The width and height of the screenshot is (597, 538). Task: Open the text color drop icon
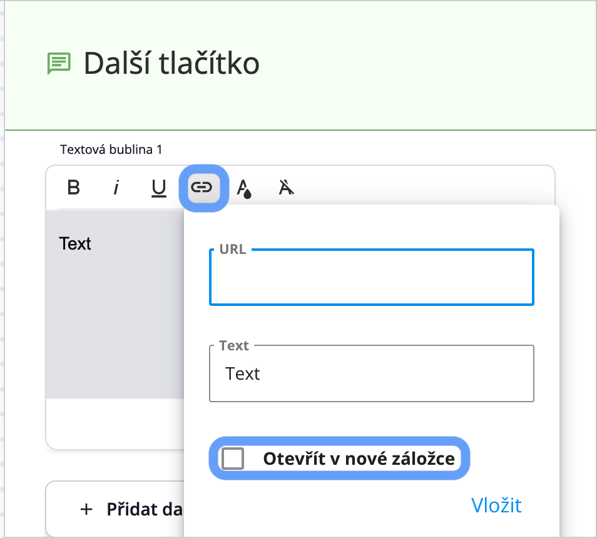pos(244,188)
